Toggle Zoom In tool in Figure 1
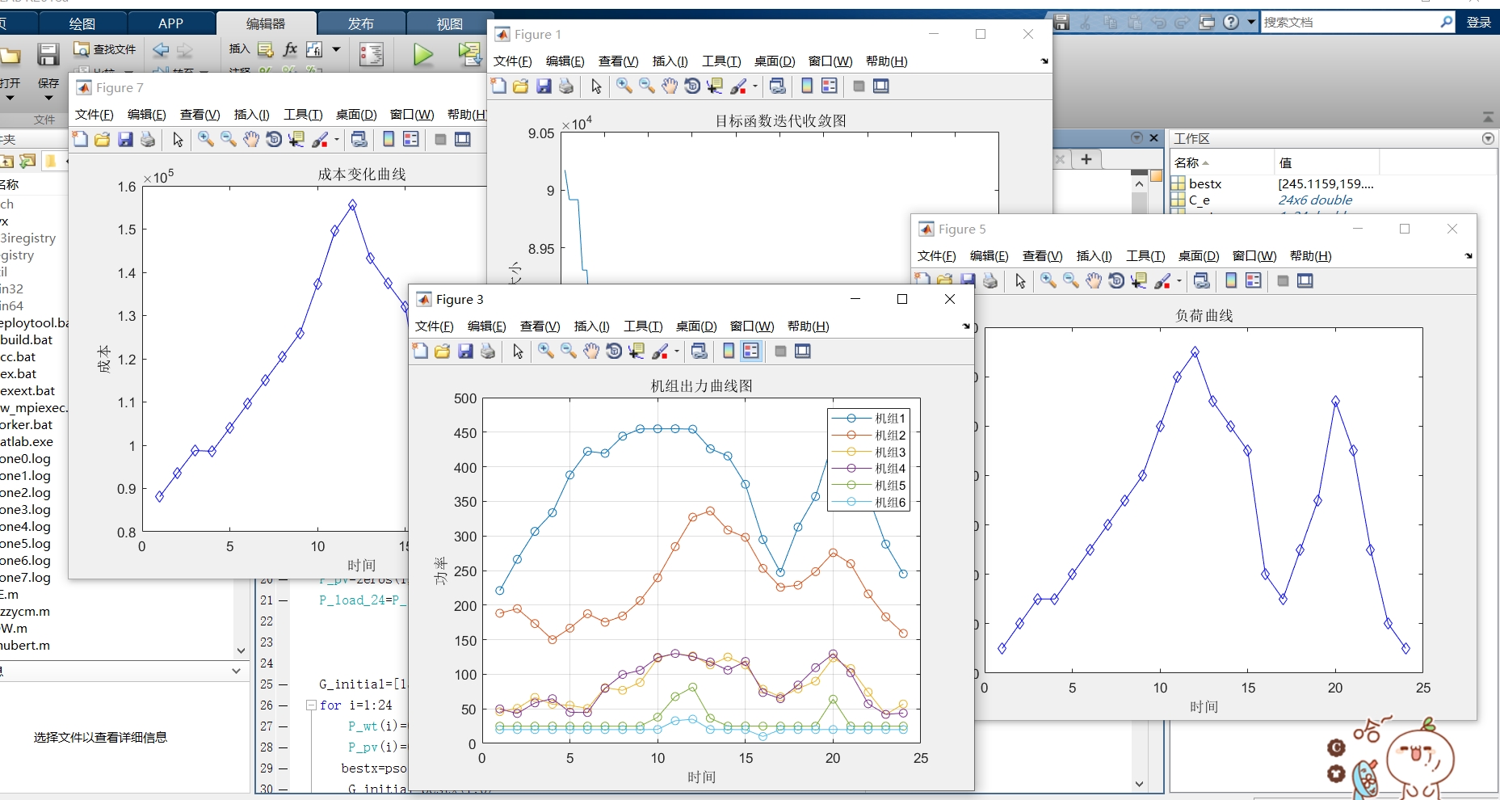This screenshot has width=1500, height=800. (x=624, y=86)
